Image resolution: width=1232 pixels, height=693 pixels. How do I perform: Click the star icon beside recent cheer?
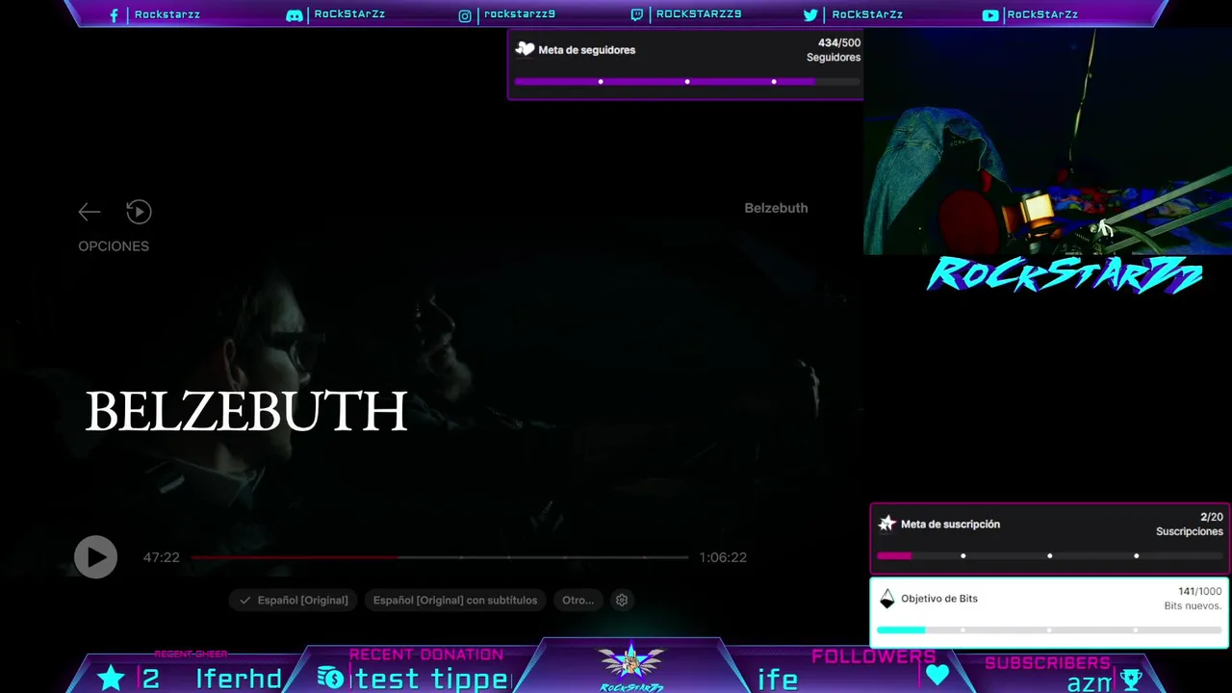(112, 678)
